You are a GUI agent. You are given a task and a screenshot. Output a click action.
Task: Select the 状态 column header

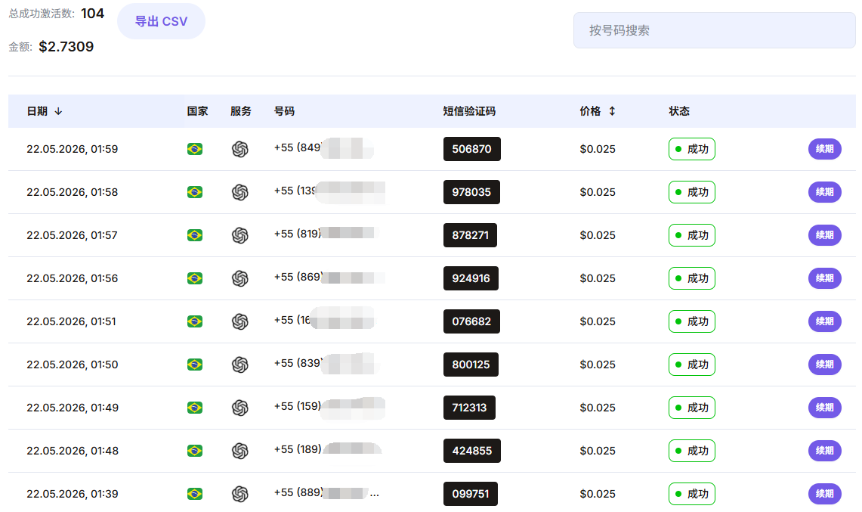(x=679, y=111)
